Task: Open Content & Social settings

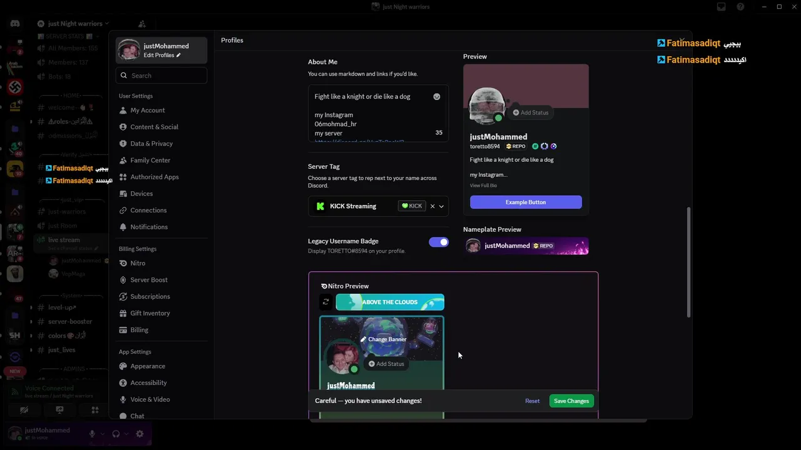Action: (x=161, y=127)
